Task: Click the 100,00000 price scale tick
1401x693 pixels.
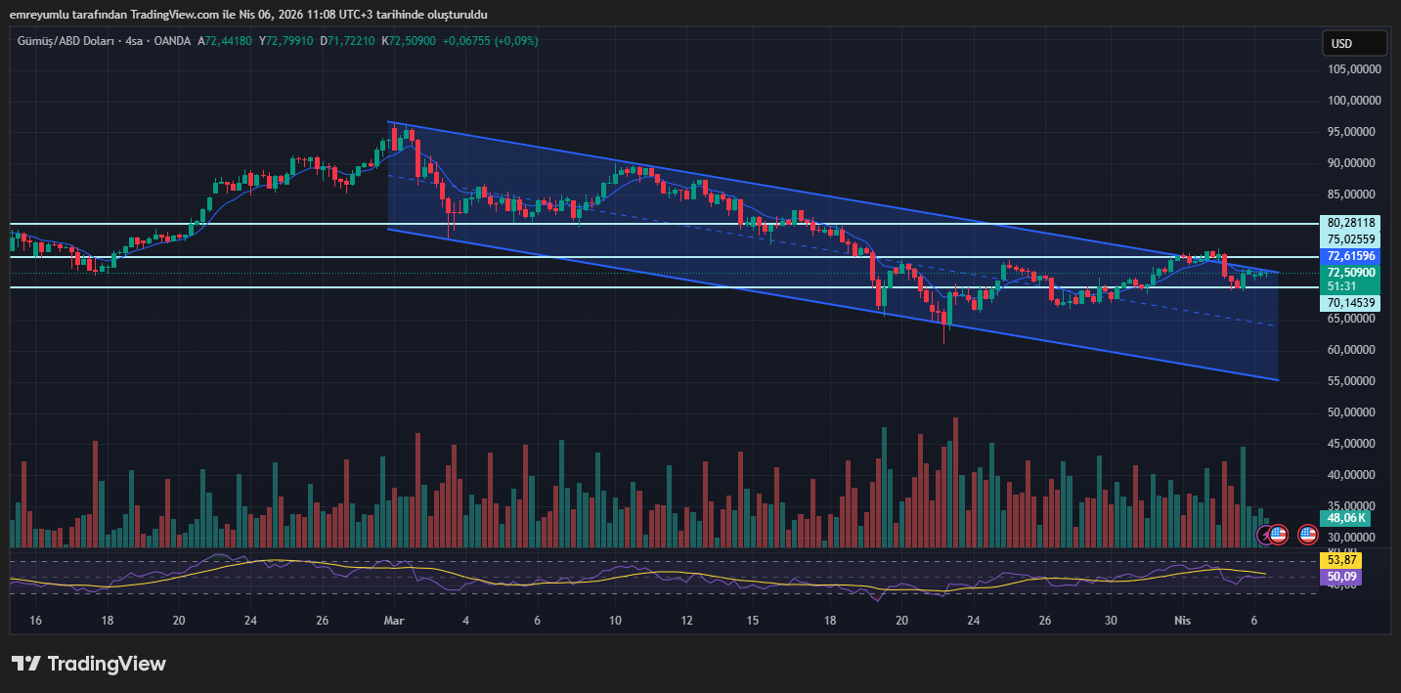Action: (x=1358, y=101)
